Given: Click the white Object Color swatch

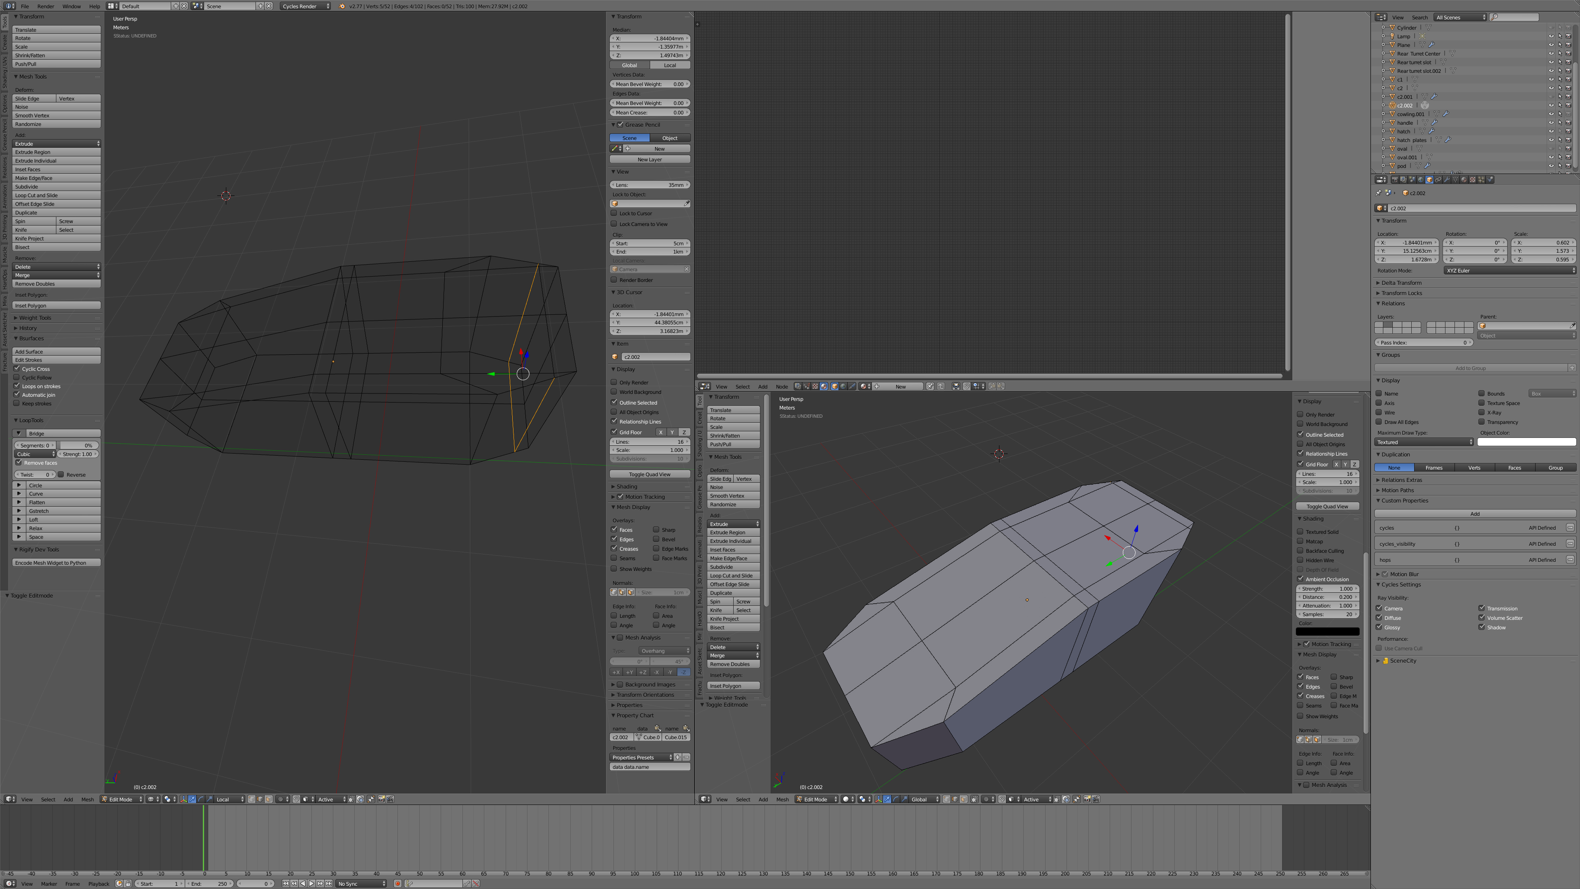Looking at the screenshot, I should pyautogui.click(x=1526, y=442).
